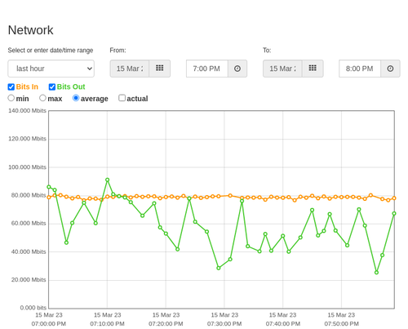This screenshot has height=329, width=408.
Task: Click the '07:50:00 PM' time axis label
Action: [x=341, y=324]
